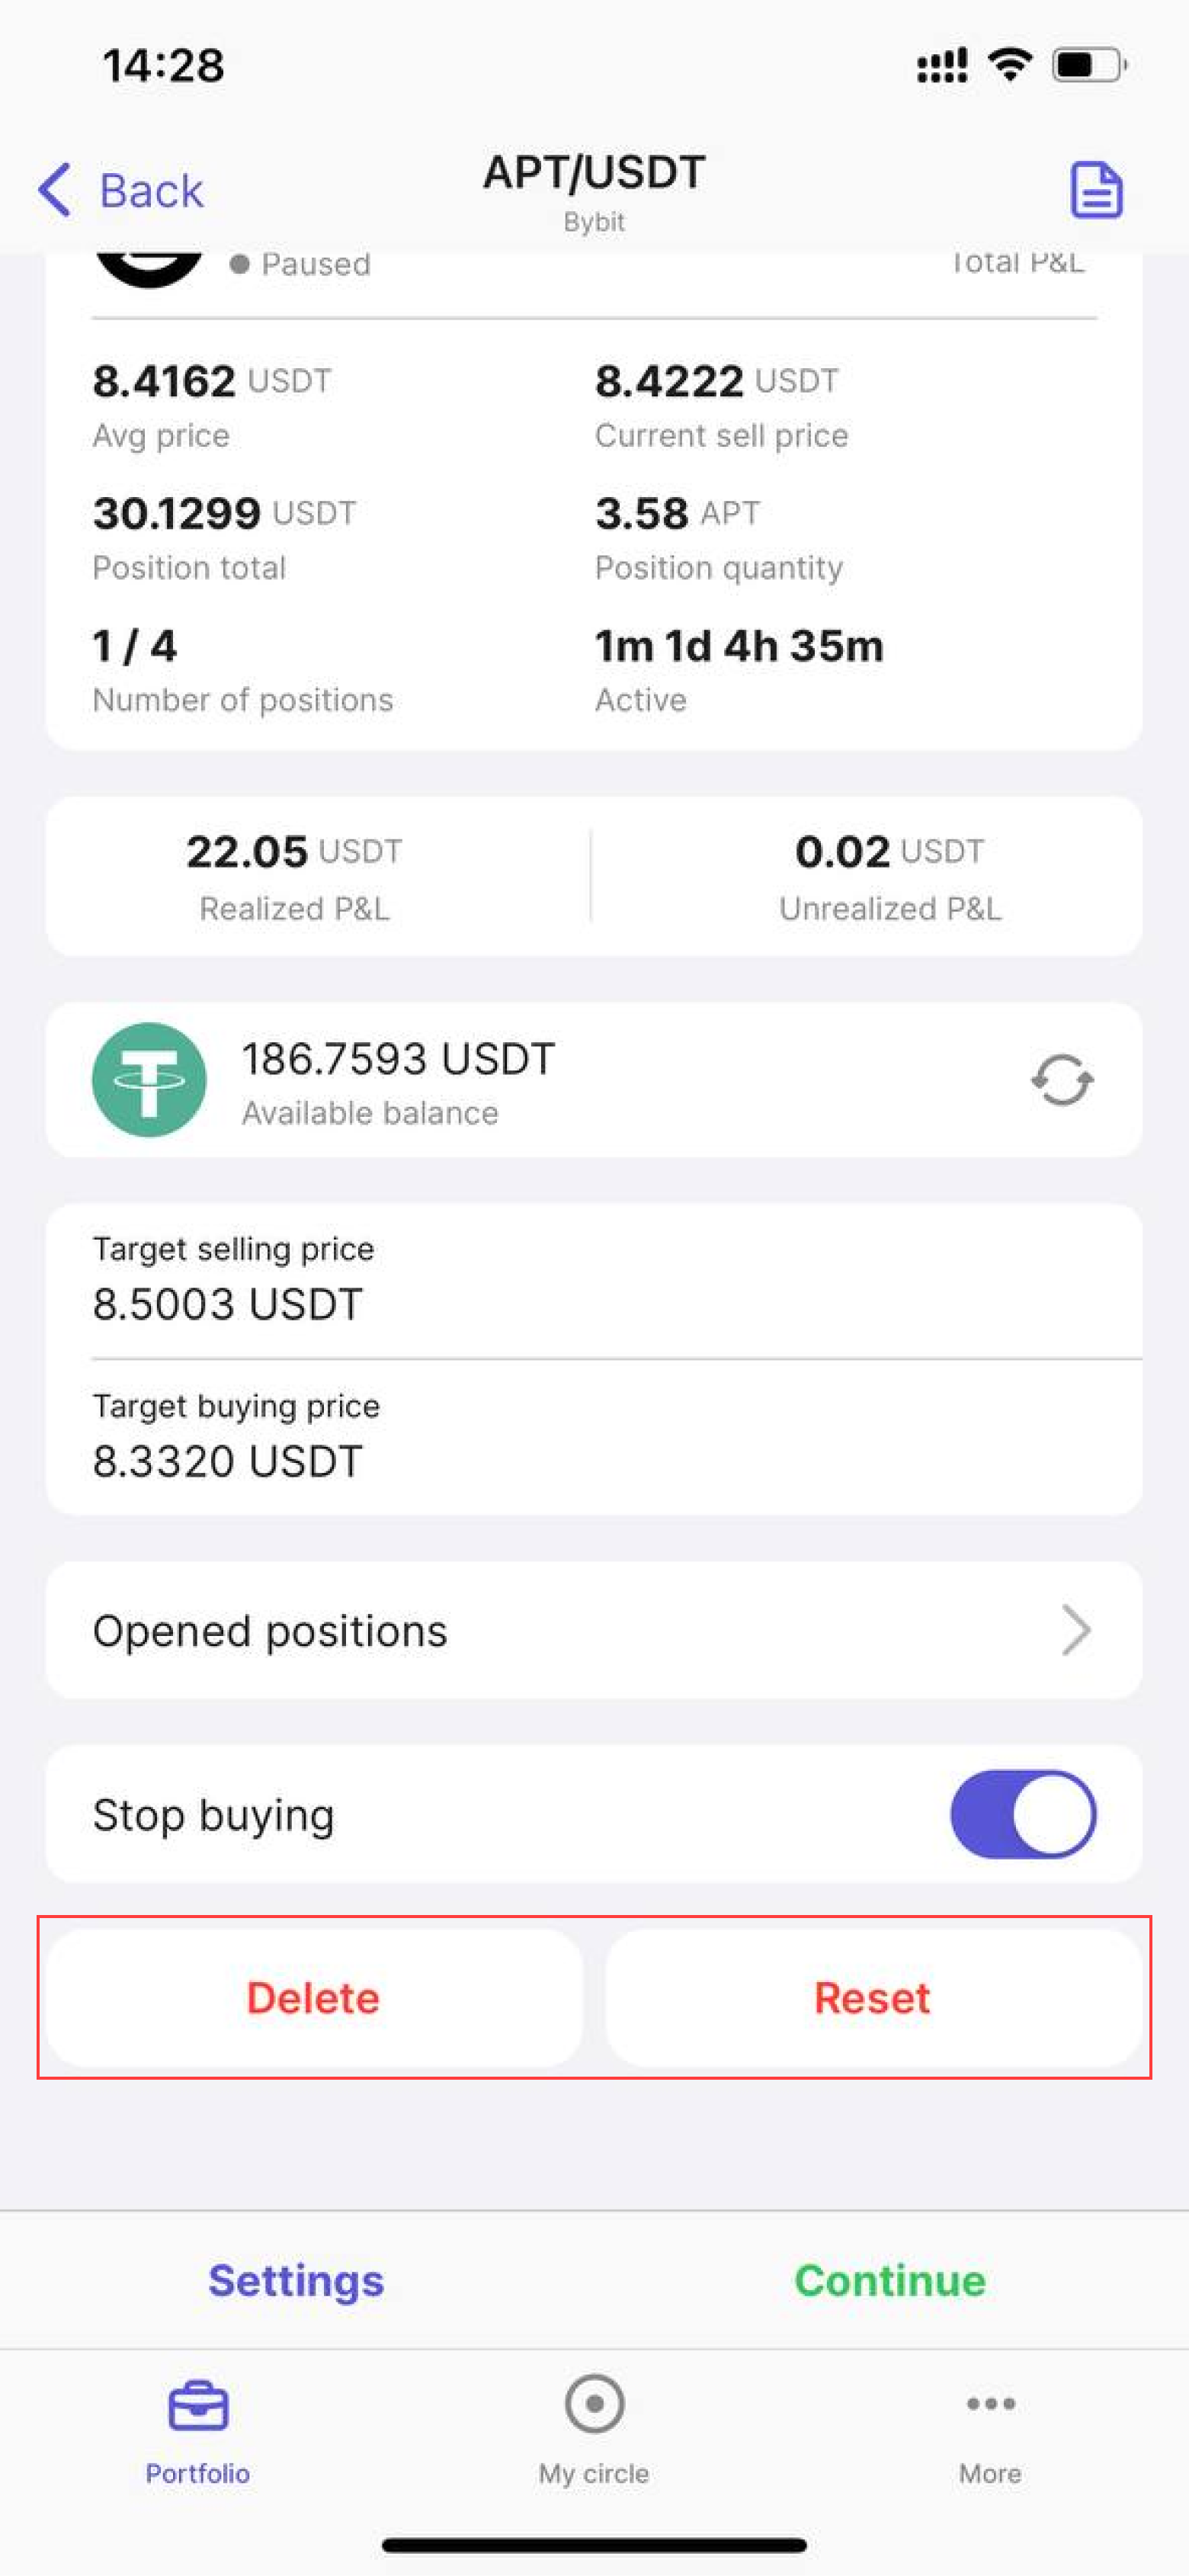Tap the Wi-Fi status icon
Viewport: 1189px width, 2576px height.
[x=1010, y=65]
